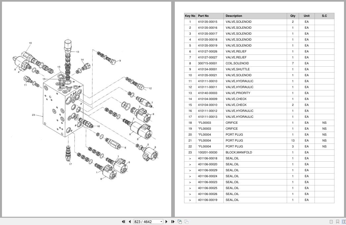This screenshot has width=346, height=225.
Task: Click PORT PLUG description in row 20
Action: point(234,135)
